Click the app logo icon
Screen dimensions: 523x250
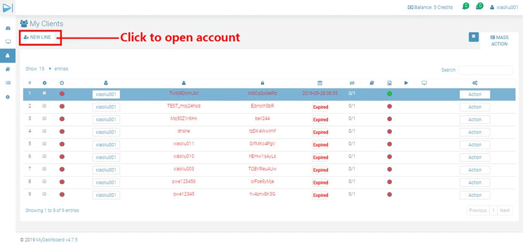pos(8,8)
